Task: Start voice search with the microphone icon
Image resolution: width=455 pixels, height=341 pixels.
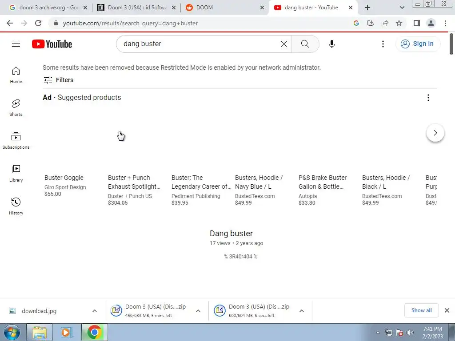Action: 331,44
